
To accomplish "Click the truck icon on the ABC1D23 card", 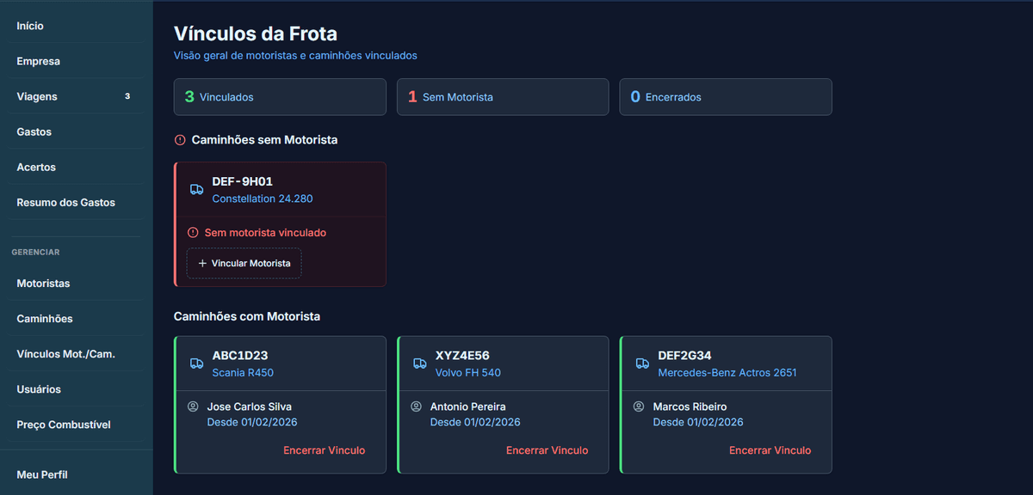I will click(196, 363).
